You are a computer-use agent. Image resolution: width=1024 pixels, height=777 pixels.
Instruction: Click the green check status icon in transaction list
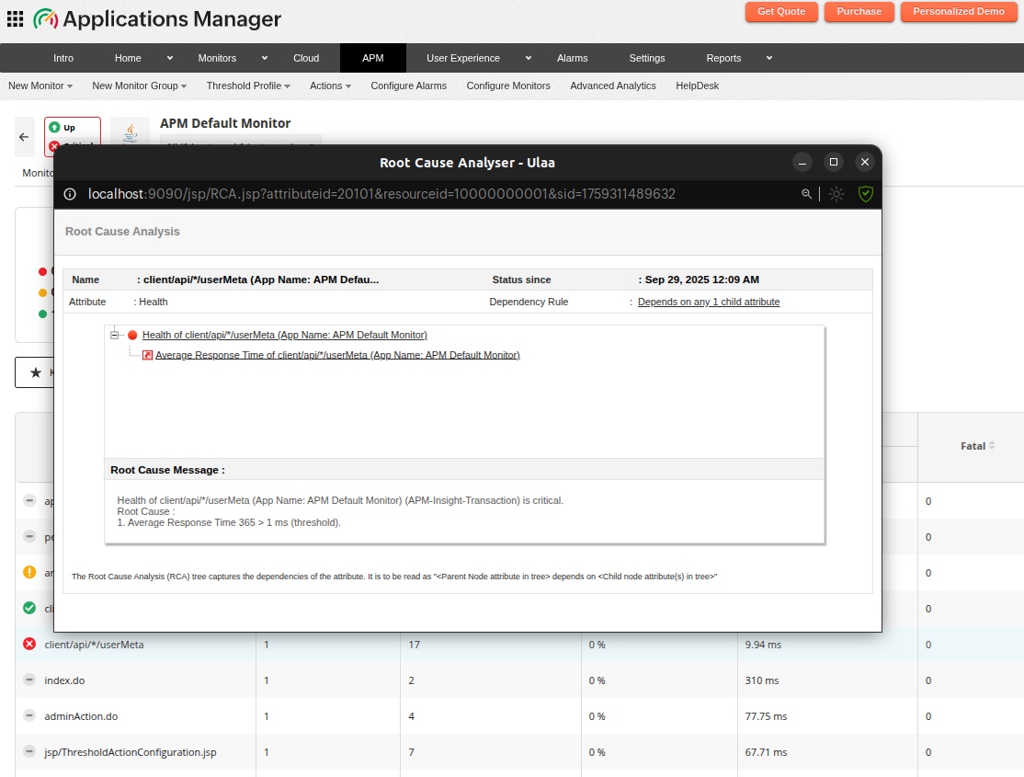pyautogui.click(x=28, y=608)
